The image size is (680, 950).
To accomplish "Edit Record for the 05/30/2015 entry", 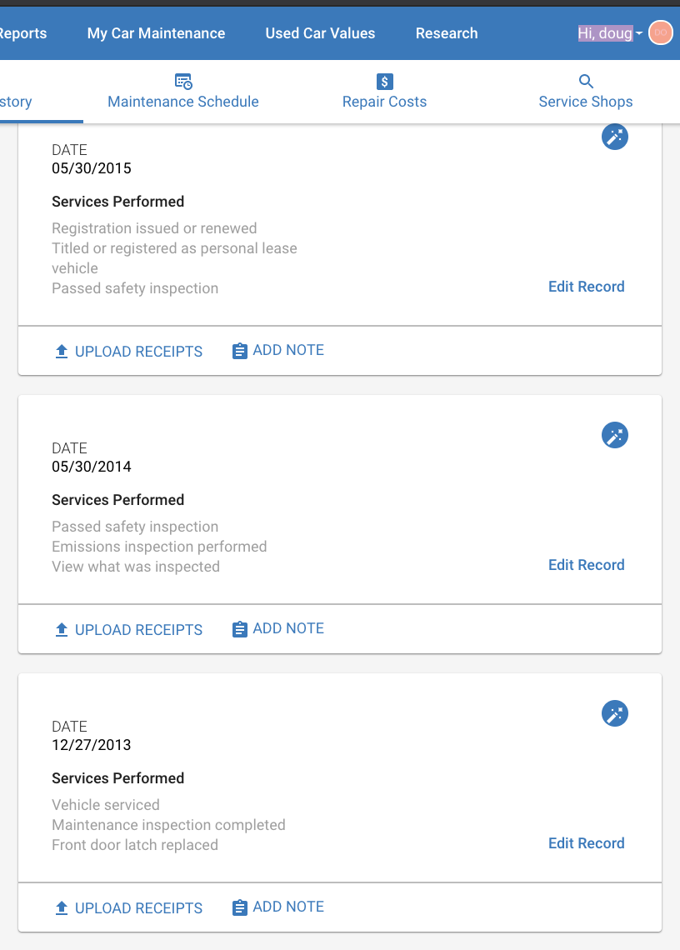I will tap(586, 287).
